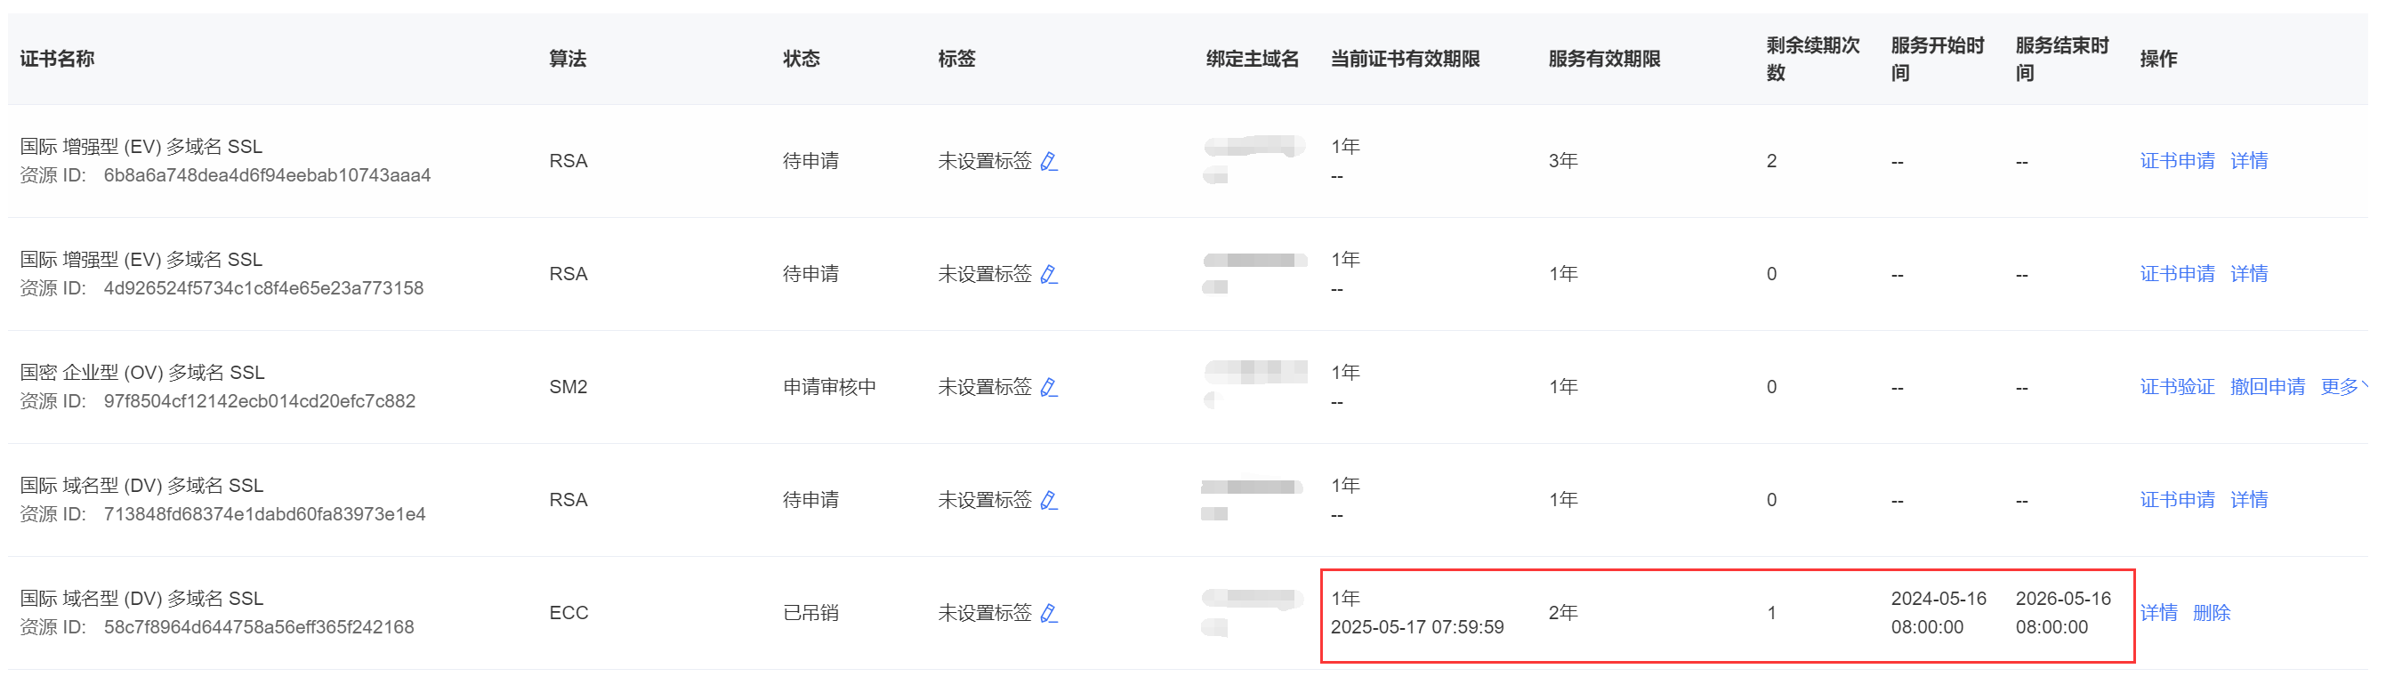Image resolution: width=2386 pixels, height=685 pixels.
Task: Open 详情 for DV RSA certificate
Action: click(2249, 500)
